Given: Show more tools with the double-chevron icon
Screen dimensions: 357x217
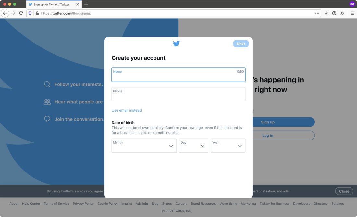Looking at the screenshot, I should [x=342, y=13].
